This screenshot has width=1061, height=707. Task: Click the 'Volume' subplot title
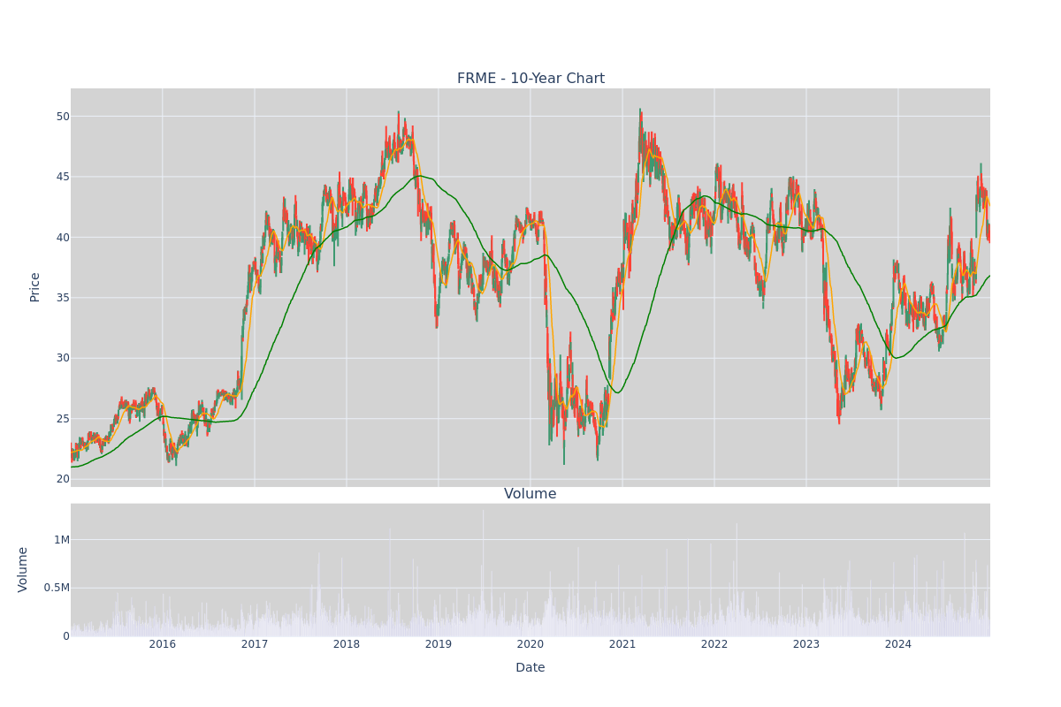(530, 494)
